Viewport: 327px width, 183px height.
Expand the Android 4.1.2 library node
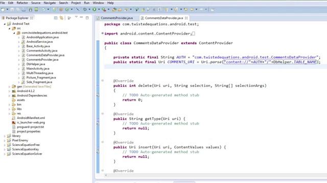(x=9, y=91)
